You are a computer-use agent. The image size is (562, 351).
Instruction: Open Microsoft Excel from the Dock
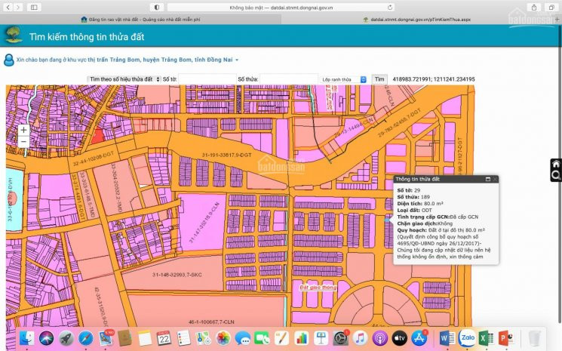486,338
